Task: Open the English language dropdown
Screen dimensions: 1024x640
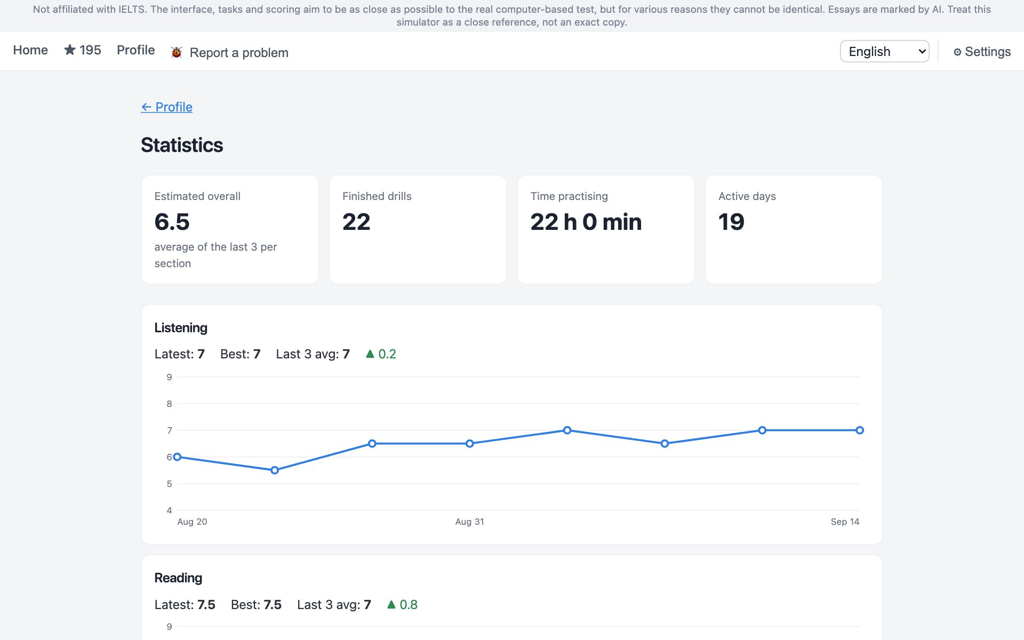Action: pos(884,51)
